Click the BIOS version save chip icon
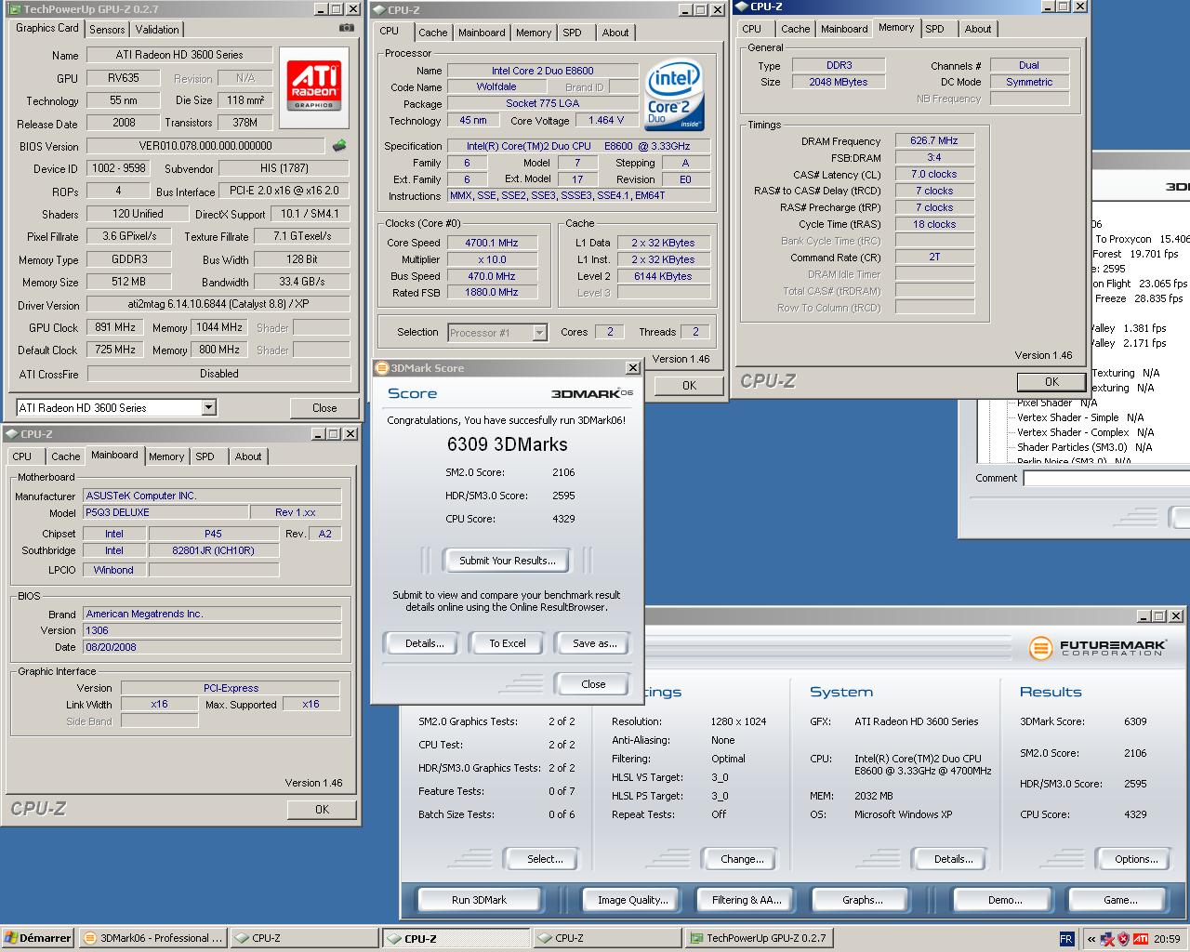The image size is (1190, 952). pyautogui.click(x=340, y=145)
